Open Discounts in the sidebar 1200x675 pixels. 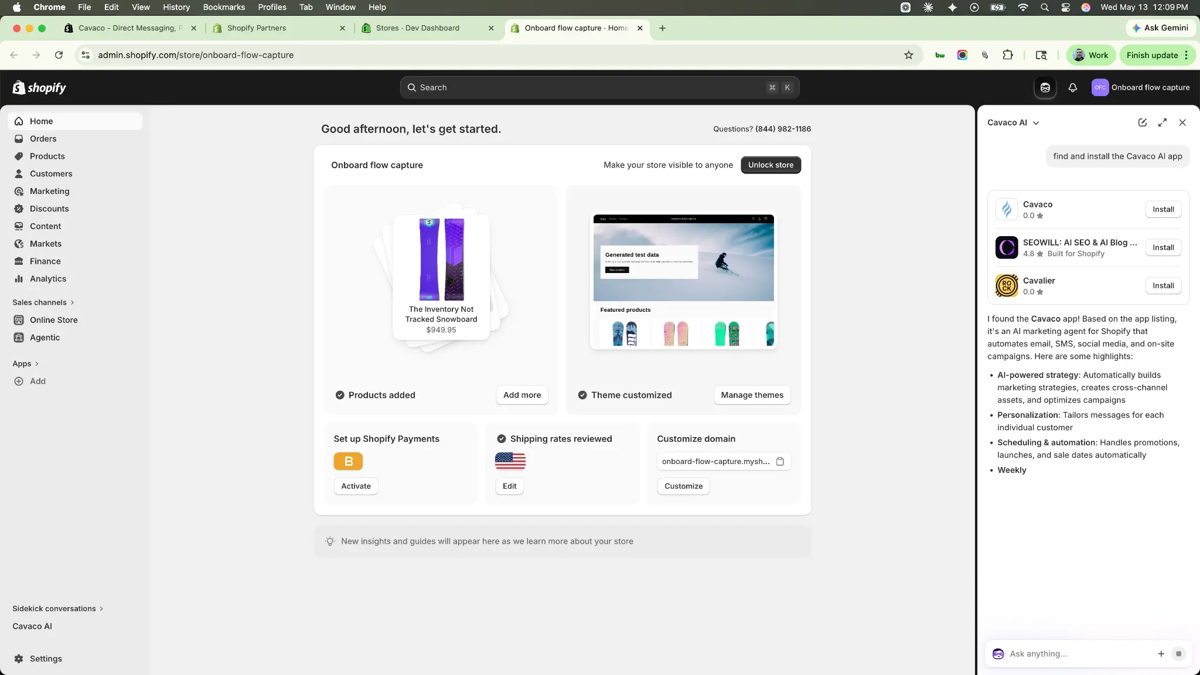coord(75,209)
